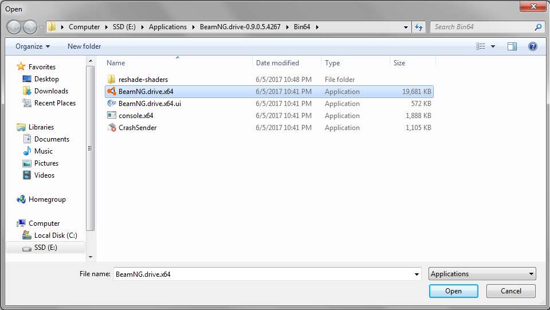
Task: Select Desktop under Favorites
Action: tap(46, 79)
